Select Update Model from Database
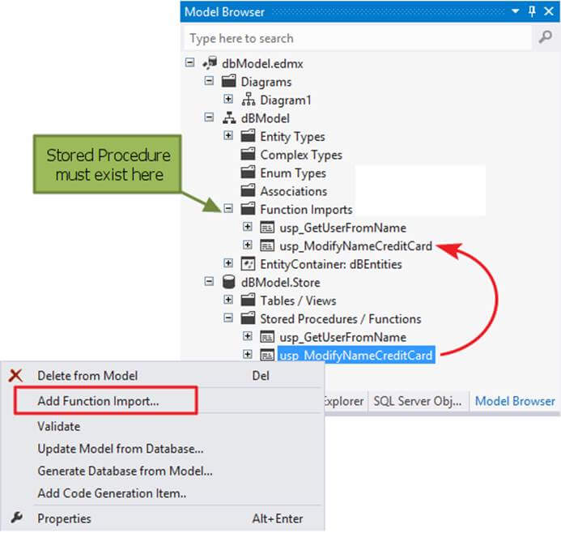Image resolution: width=561 pixels, height=533 pixels. (120, 448)
